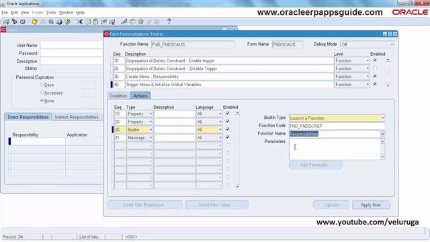Click the Cut scissors toolbar icon
430x242 pixels.
tap(79, 22)
